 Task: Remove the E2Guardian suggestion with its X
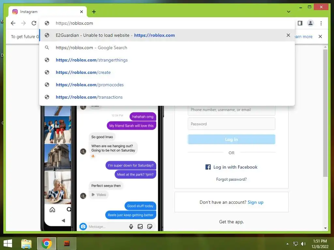tap(288, 35)
